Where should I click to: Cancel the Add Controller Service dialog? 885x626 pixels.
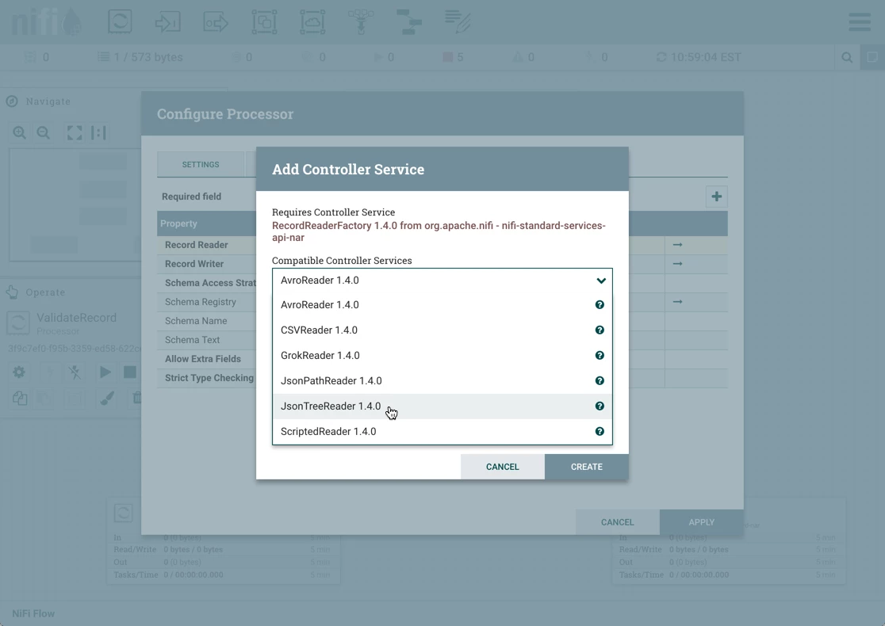502,467
